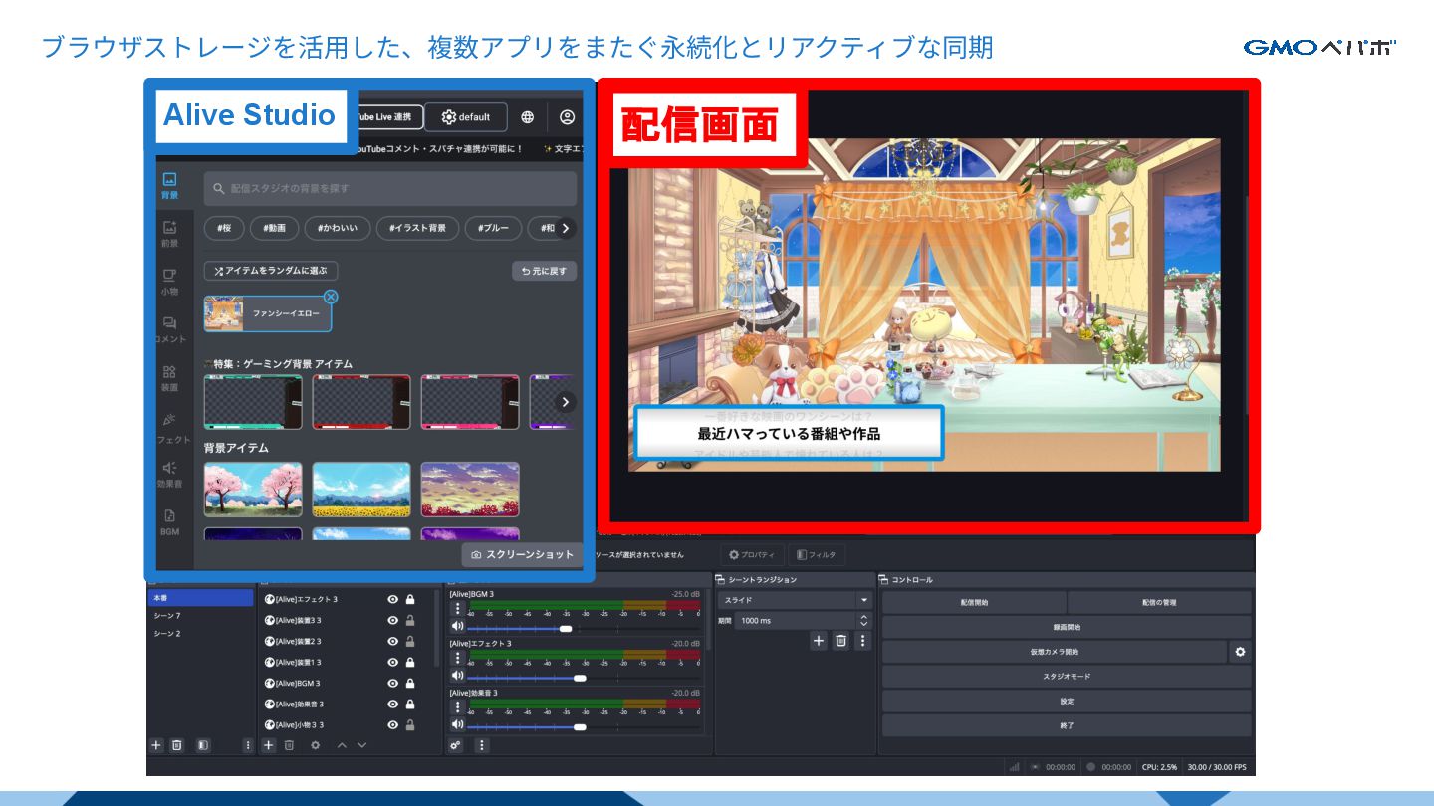Click the 元に戻す undo button
Image resolution: width=1434 pixels, height=806 pixels.
tap(544, 271)
